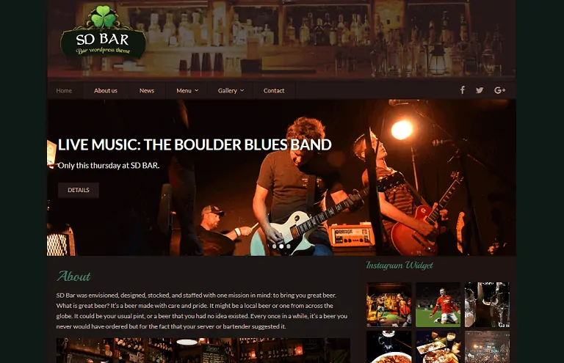Expand the Menu dropdown arrow
564x363 pixels.
(x=196, y=90)
